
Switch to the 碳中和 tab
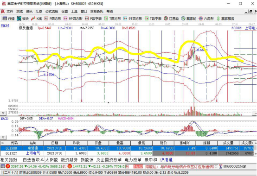pos(151,160)
